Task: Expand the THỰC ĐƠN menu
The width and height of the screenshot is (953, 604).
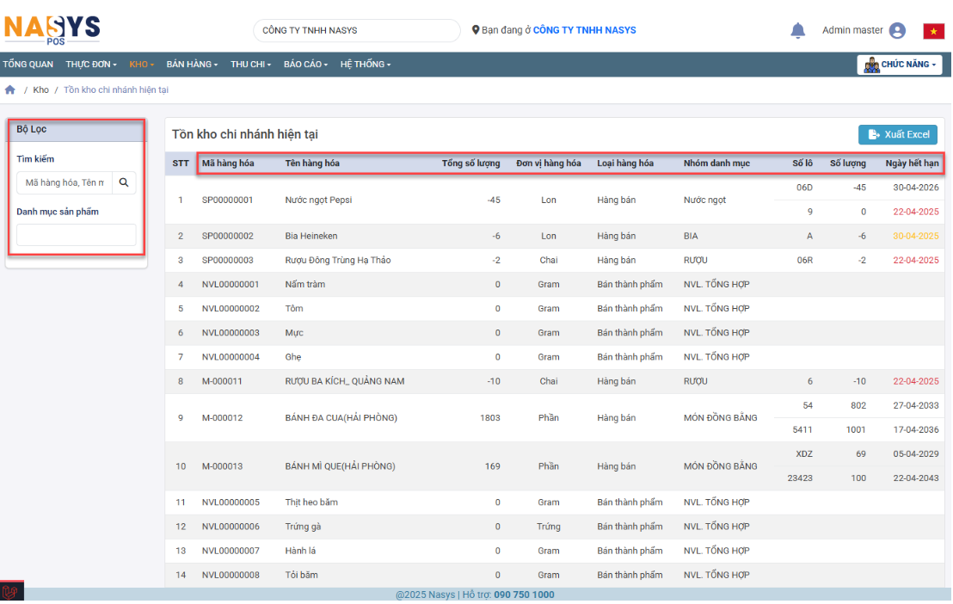Action: tap(90, 65)
